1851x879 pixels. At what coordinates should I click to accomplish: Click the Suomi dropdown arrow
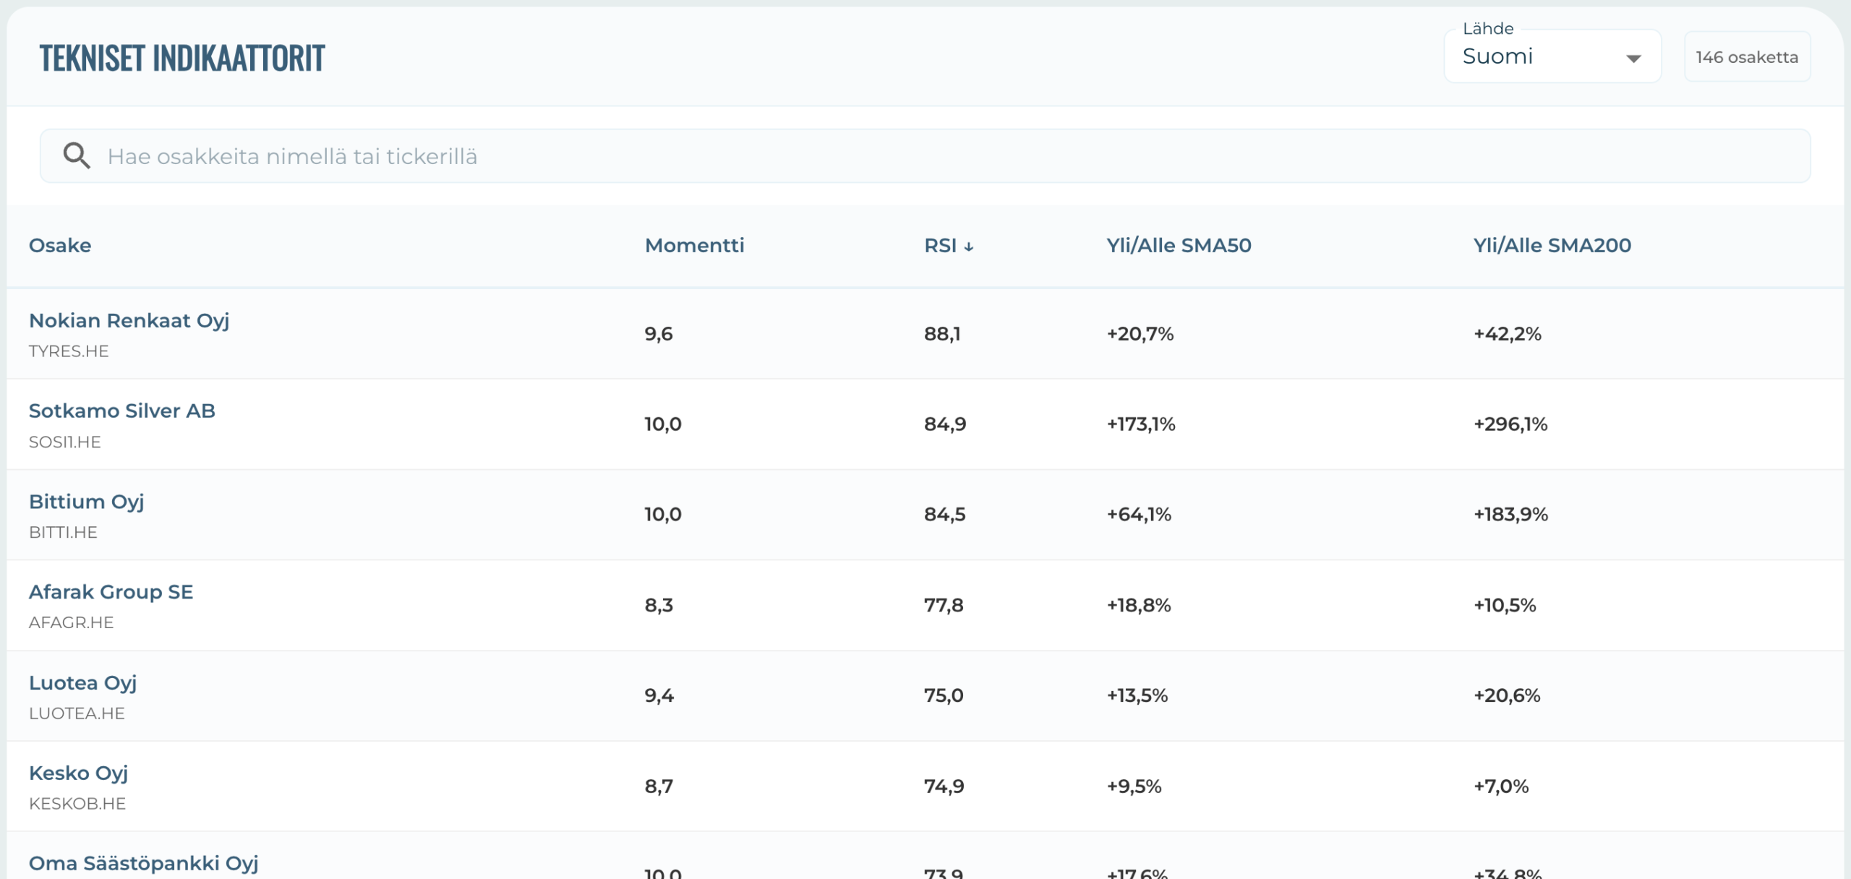tap(1633, 59)
